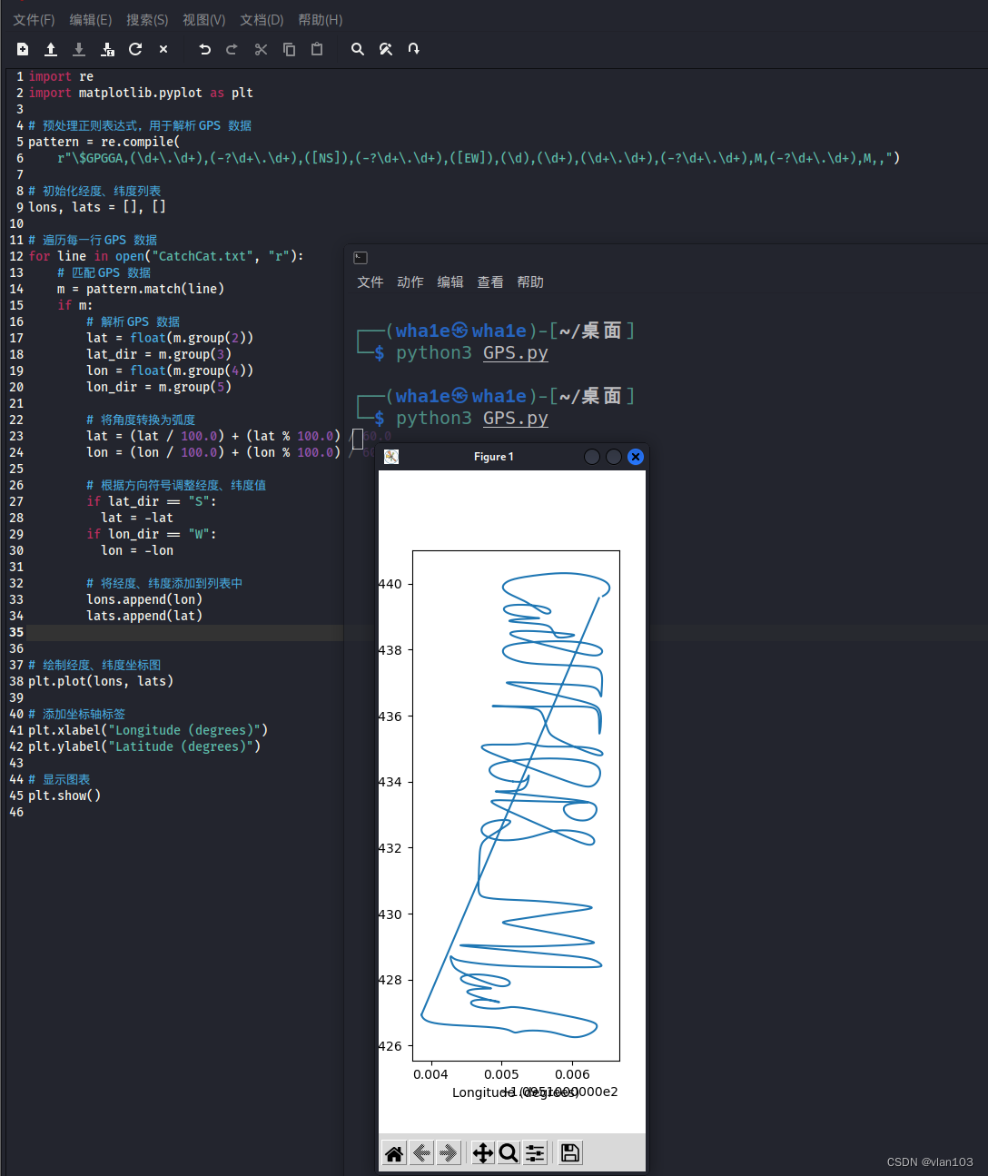
Task: Open the 视图(V) menu
Action: tap(203, 20)
